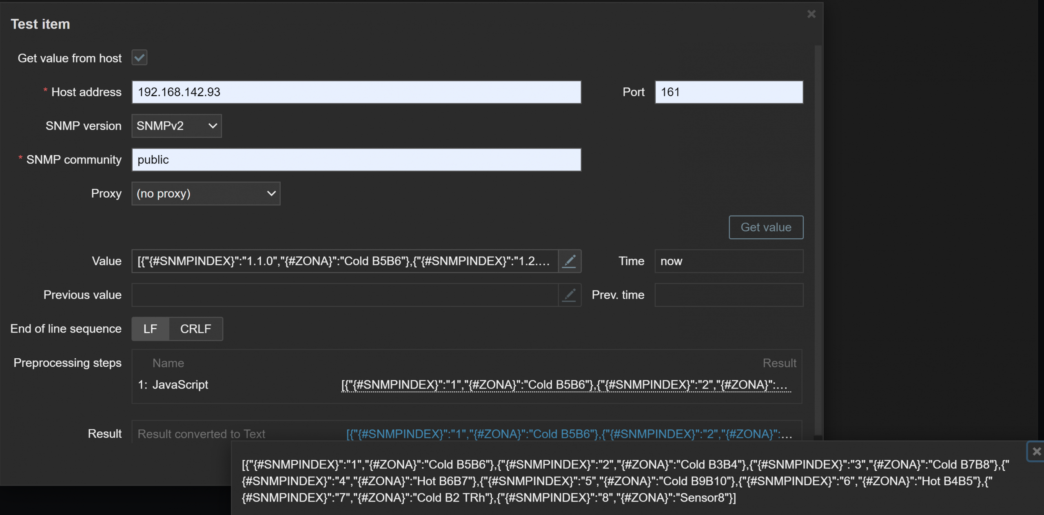Select the Time field showing now
Viewport: 1044px width, 515px height.
[729, 261]
